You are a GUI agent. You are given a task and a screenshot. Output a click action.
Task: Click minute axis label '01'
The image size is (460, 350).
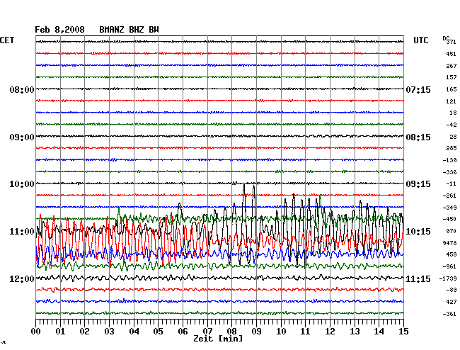point(60,332)
